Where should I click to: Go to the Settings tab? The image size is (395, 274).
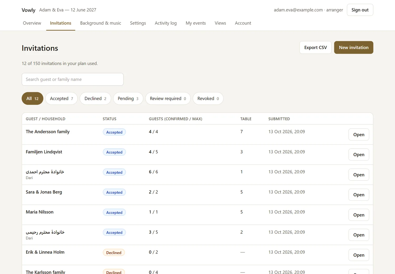point(138,23)
